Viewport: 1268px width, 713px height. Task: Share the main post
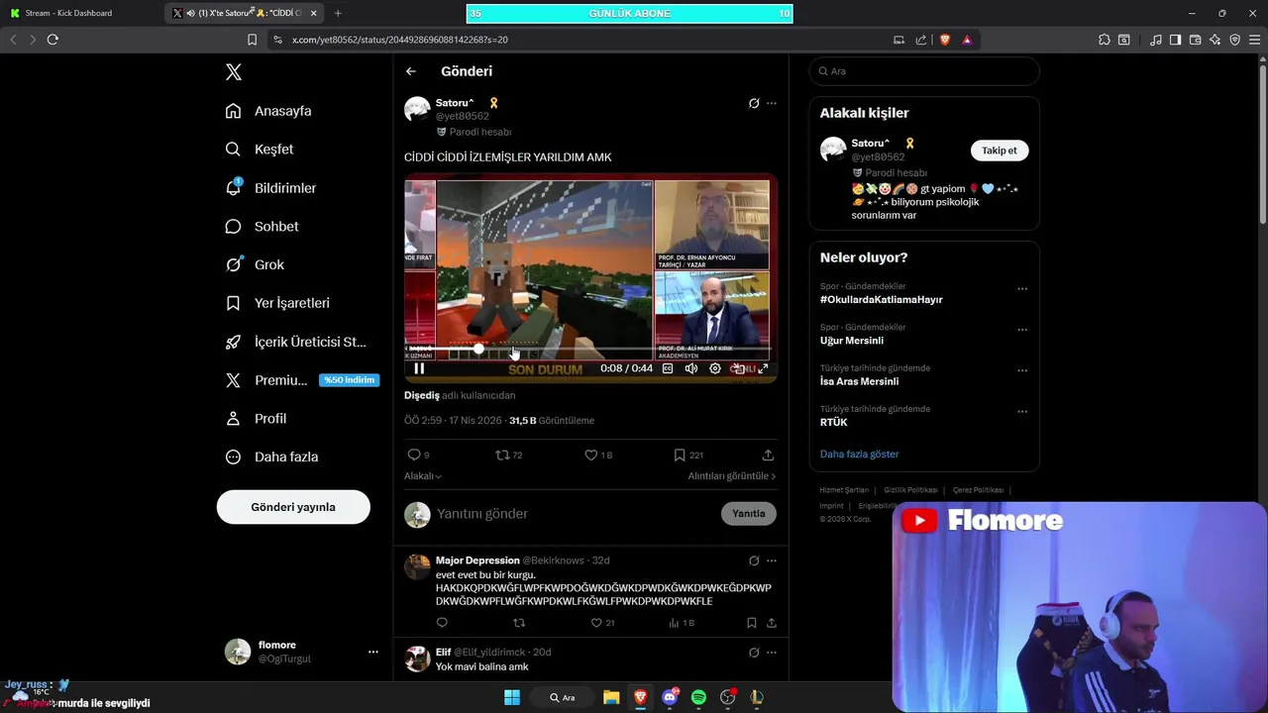pos(768,455)
